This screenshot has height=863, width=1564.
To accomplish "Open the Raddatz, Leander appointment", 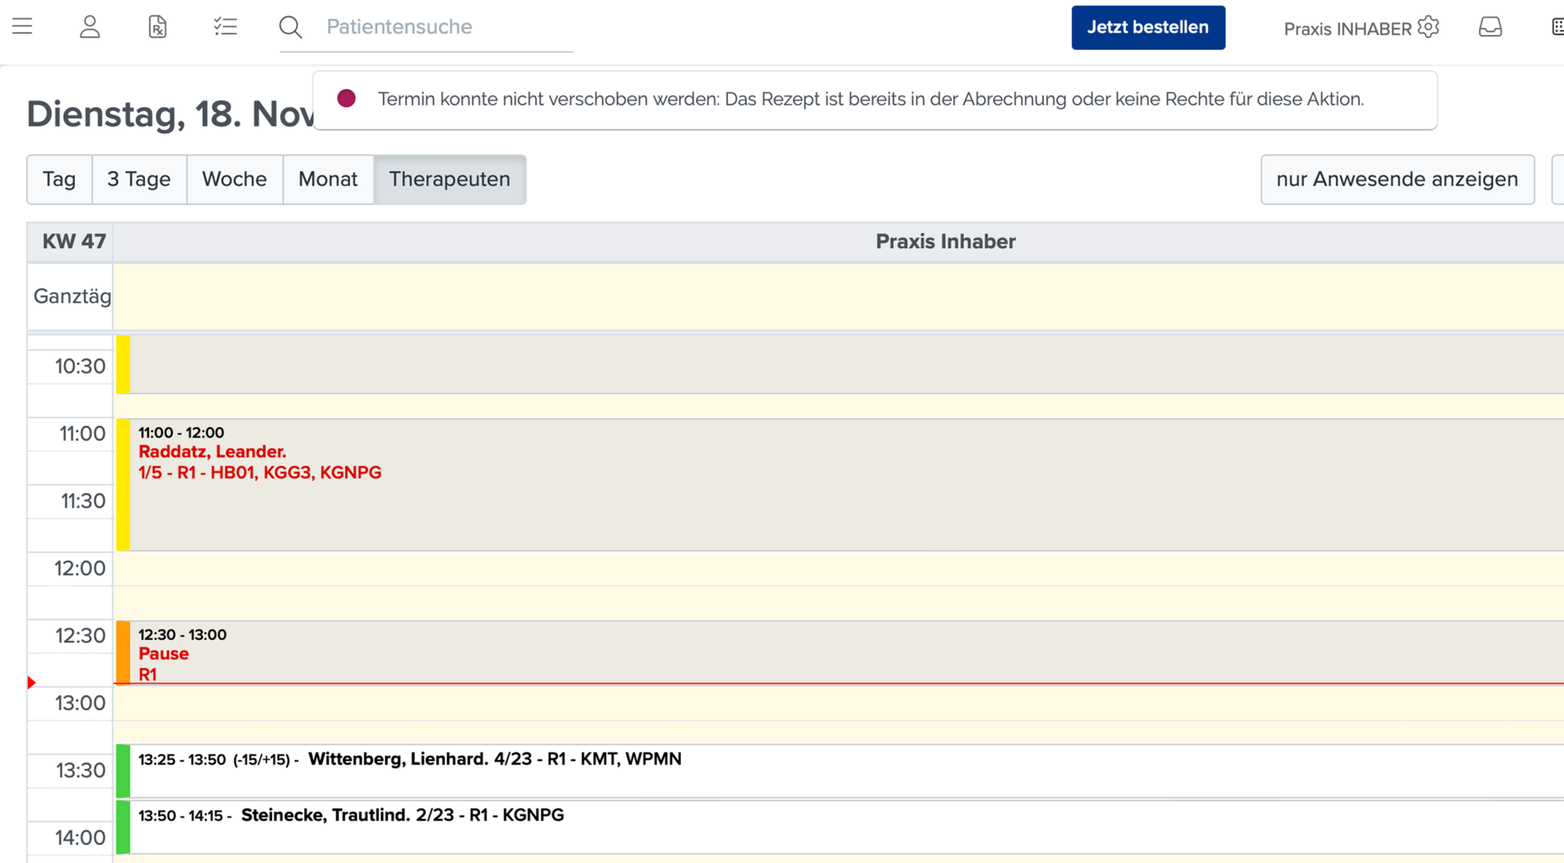I will click(x=839, y=484).
